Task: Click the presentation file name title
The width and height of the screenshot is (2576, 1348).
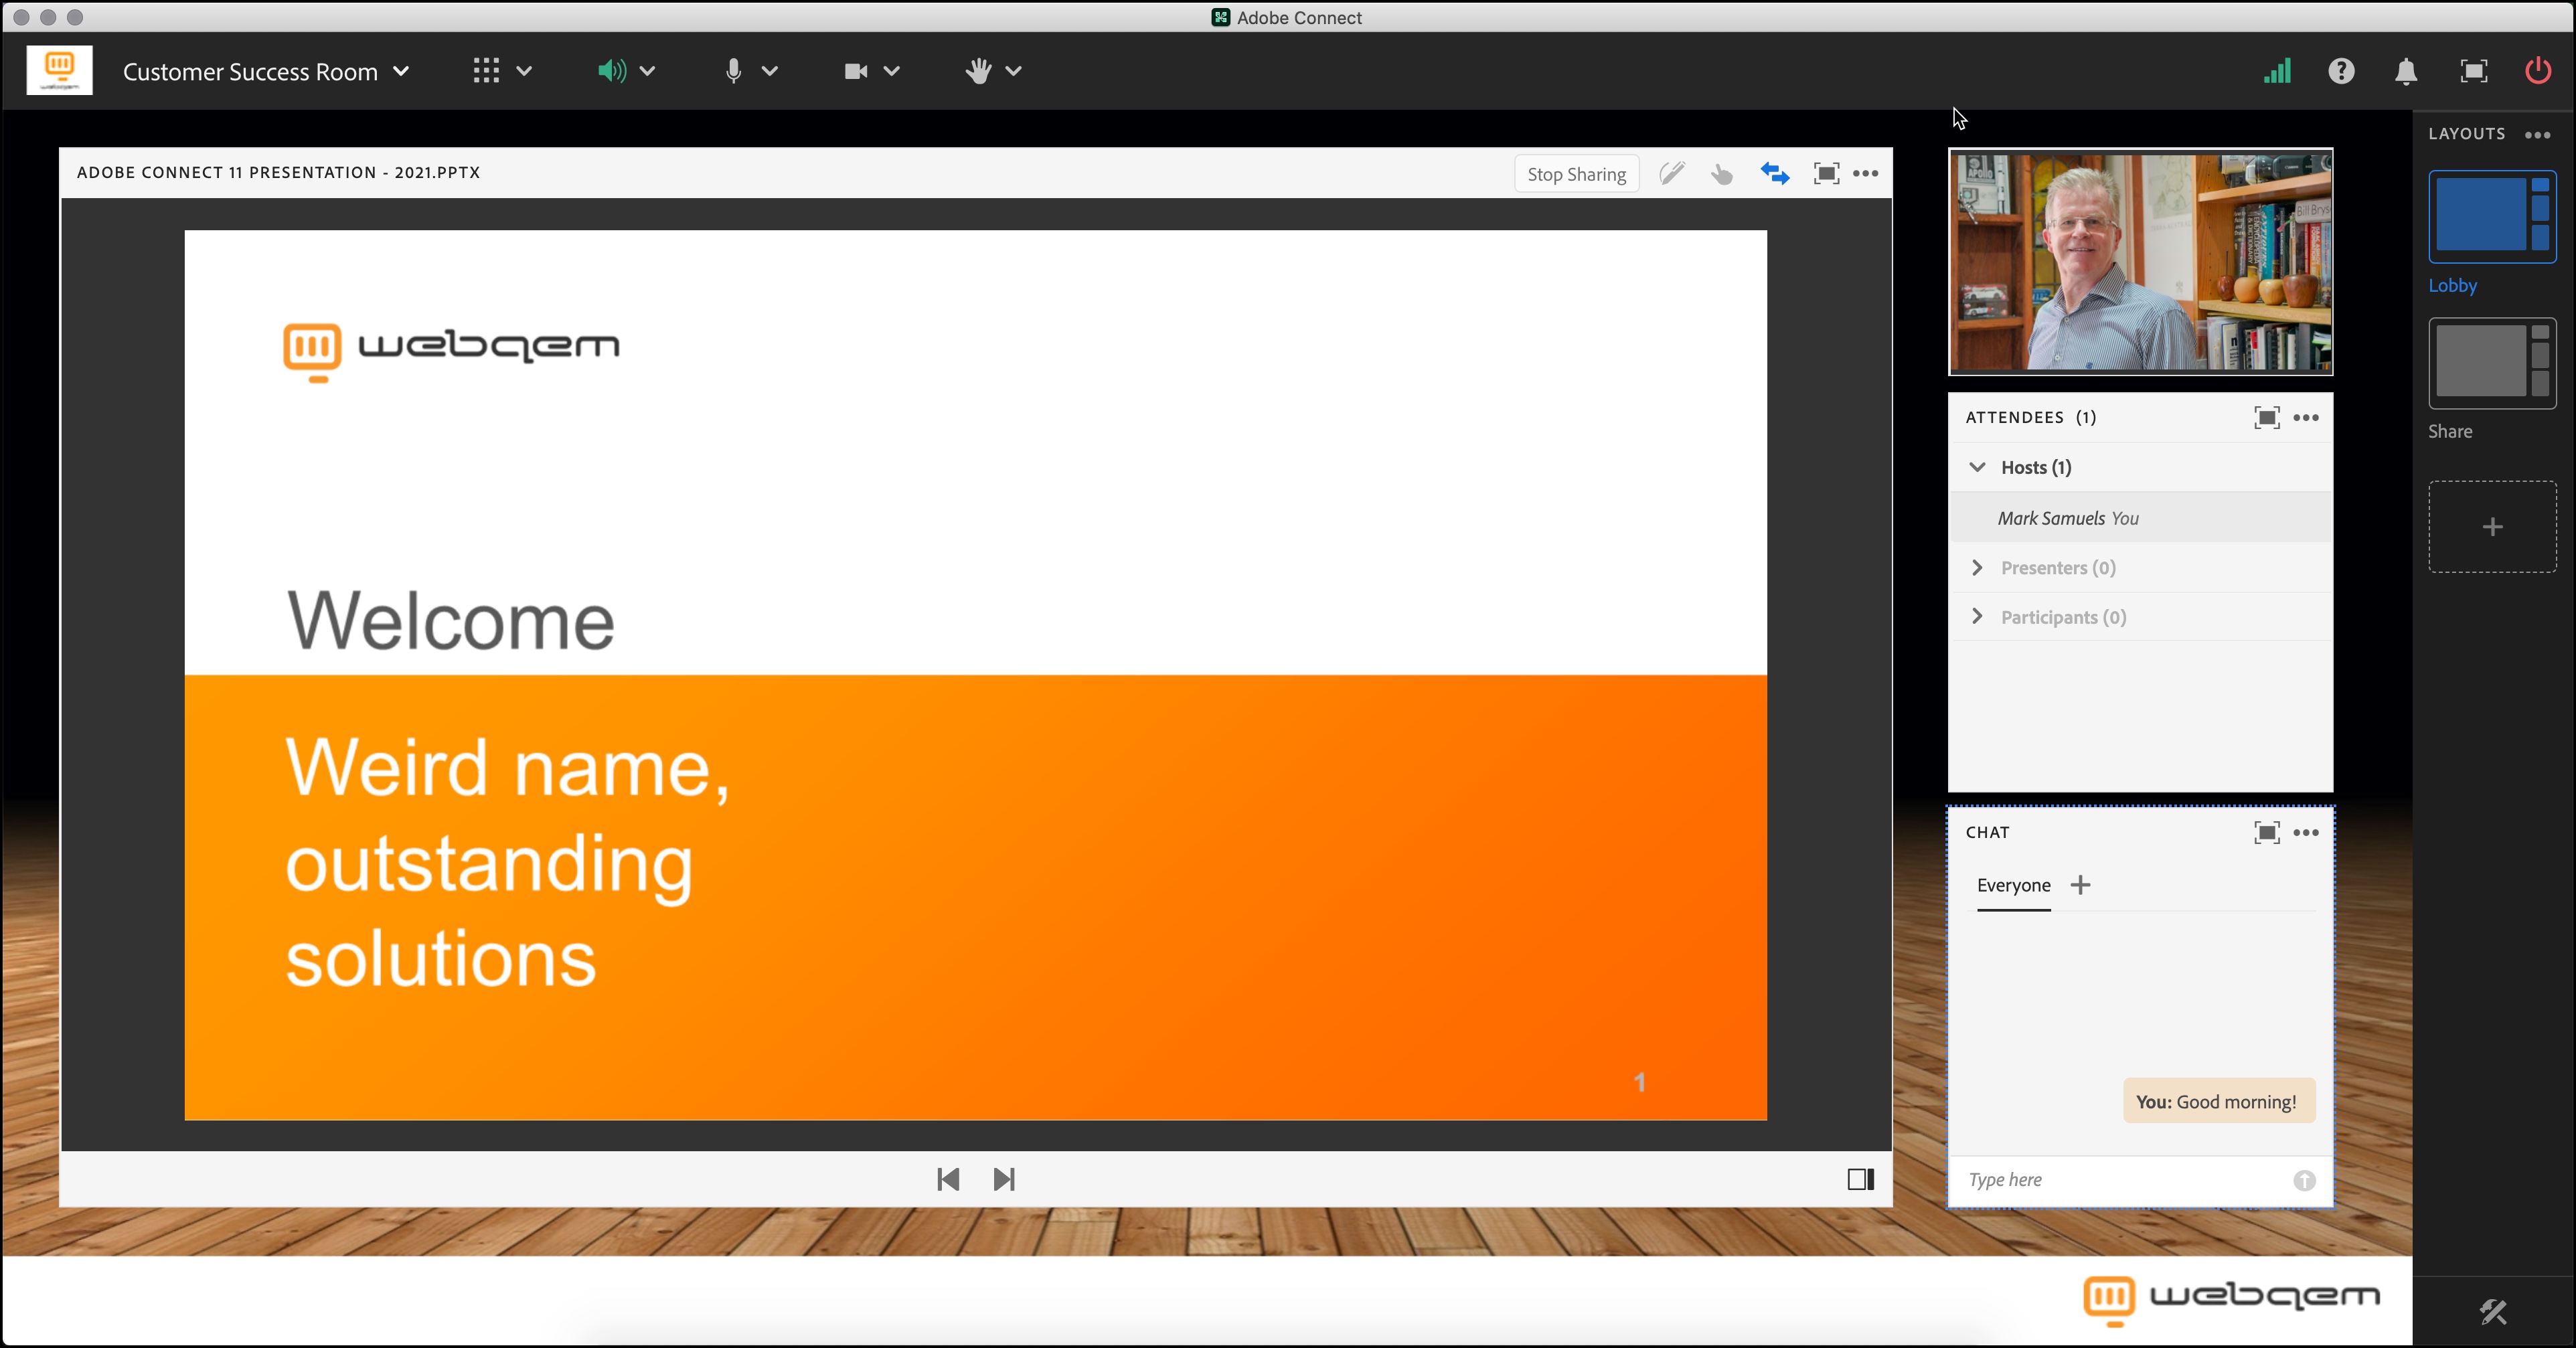Action: point(278,172)
